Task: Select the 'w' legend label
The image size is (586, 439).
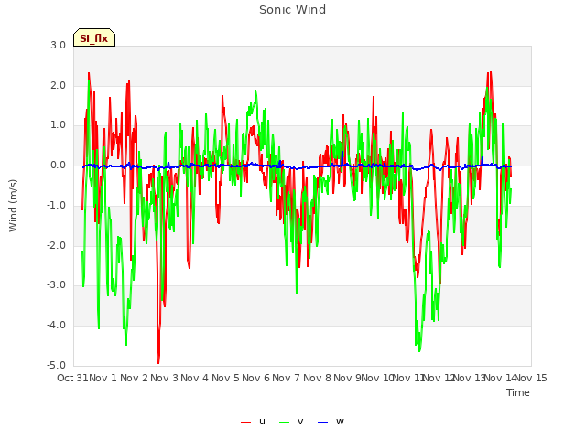Action: (x=340, y=422)
